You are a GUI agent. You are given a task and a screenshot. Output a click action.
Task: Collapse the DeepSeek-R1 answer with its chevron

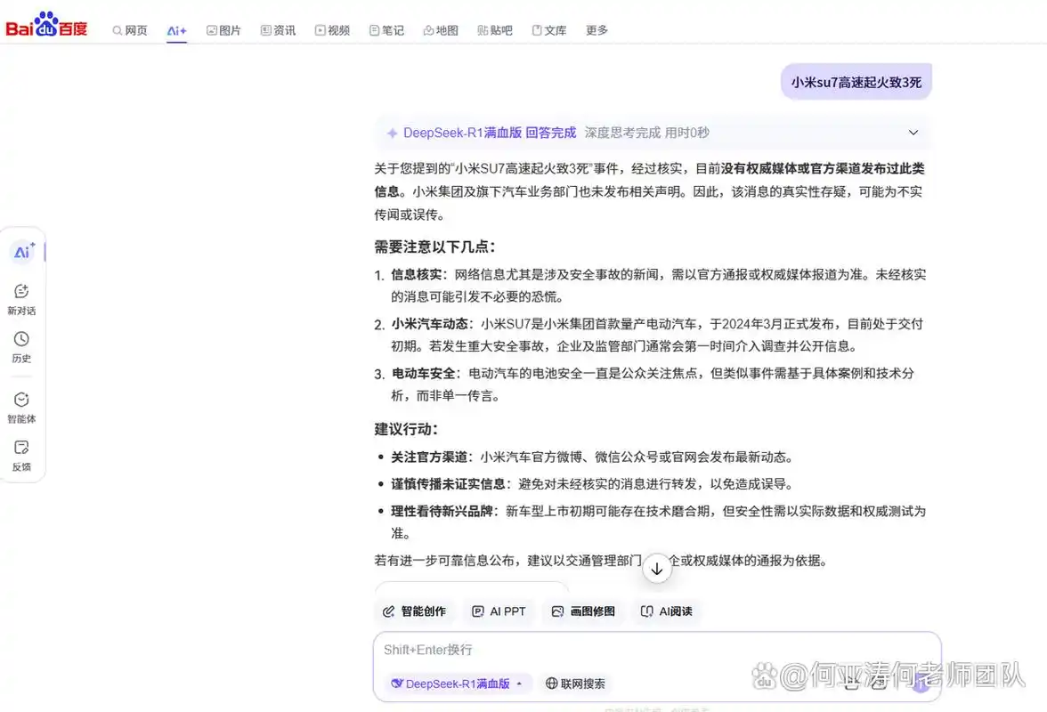pyautogui.click(x=913, y=132)
